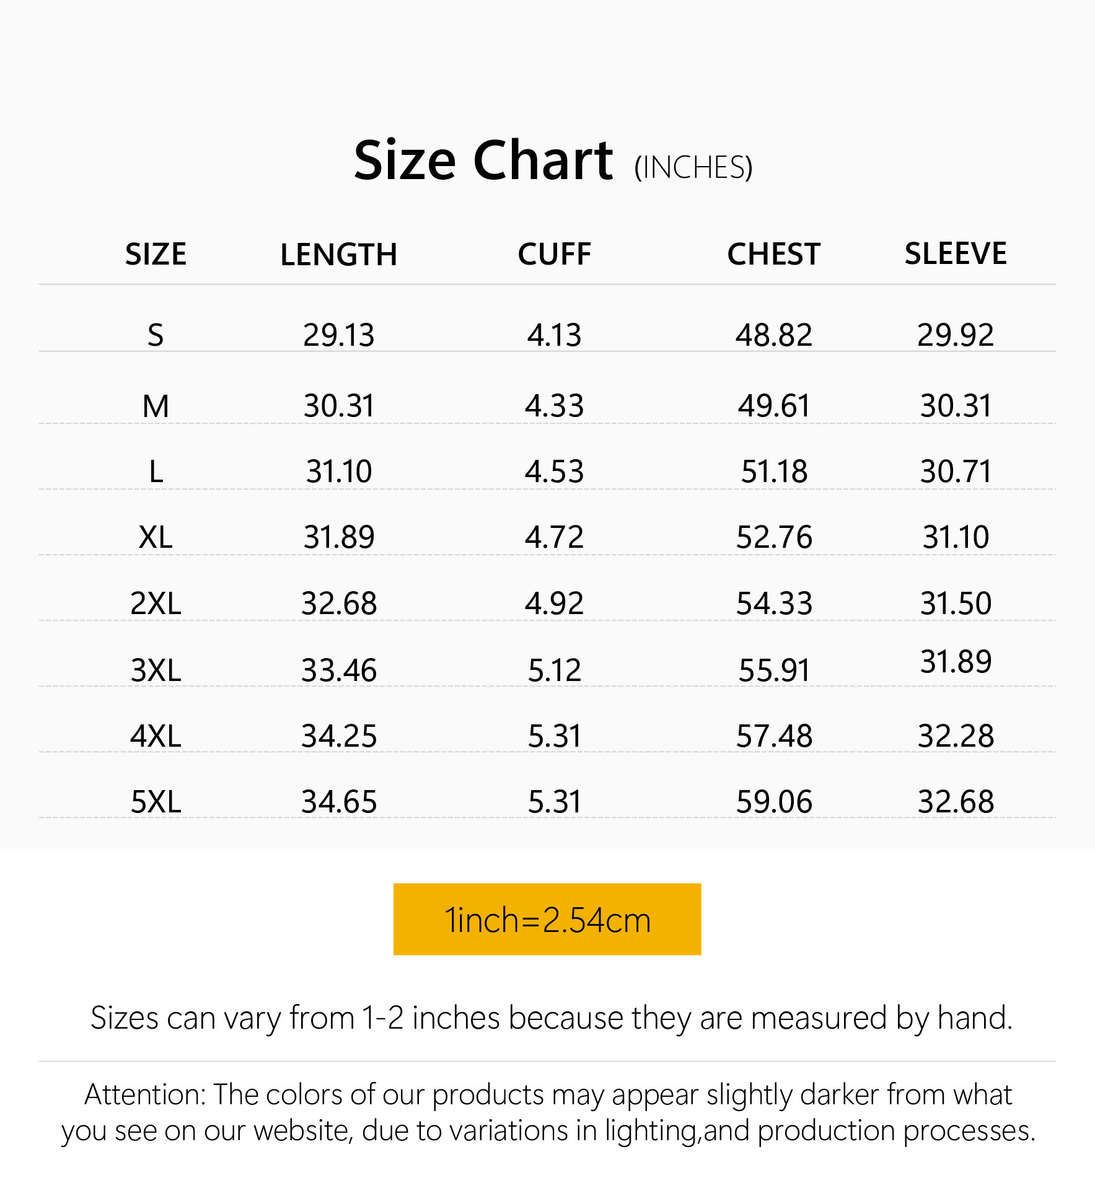The image size is (1095, 1204).
Task: Select the chest value 59.06
Action: point(773,802)
